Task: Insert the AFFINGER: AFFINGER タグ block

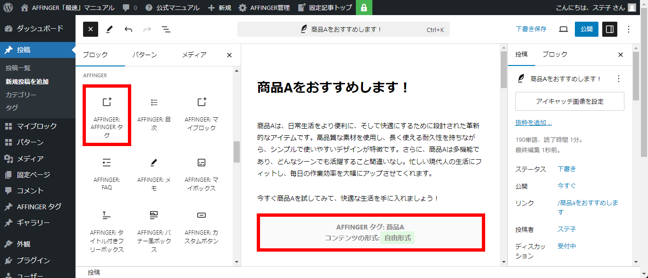Action: tap(107, 115)
